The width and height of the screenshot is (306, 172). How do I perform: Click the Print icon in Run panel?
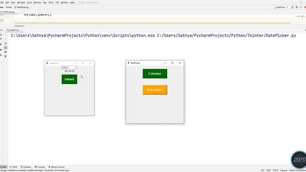(x=5, y=52)
